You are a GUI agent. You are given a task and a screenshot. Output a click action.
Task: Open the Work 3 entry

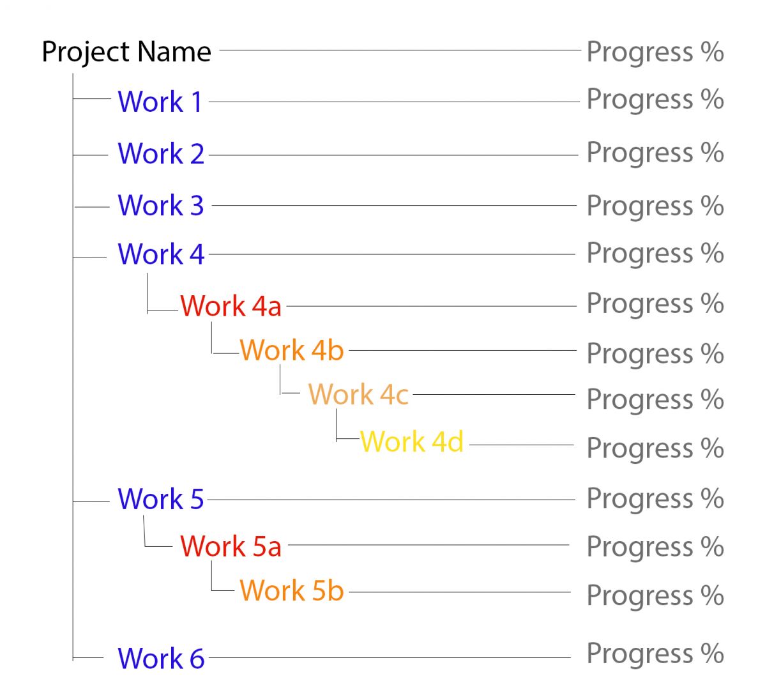[160, 206]
